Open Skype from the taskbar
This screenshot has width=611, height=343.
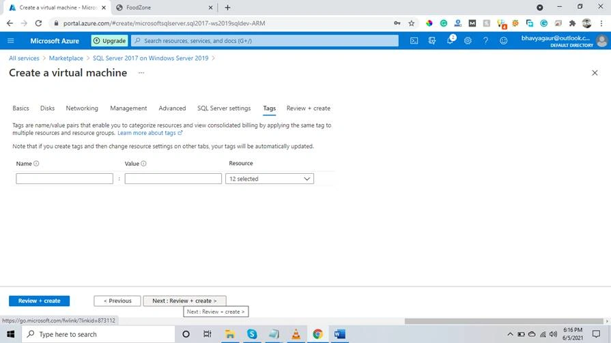click(x=252, y=334)
